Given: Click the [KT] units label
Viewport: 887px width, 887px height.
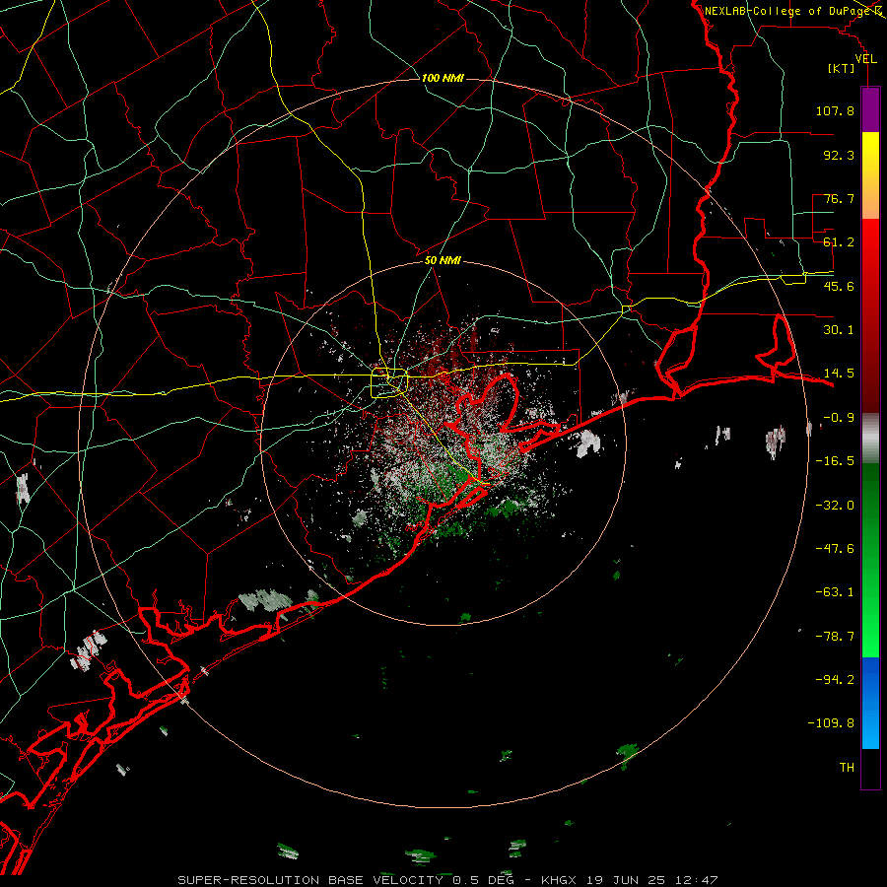Looking at the screenshot, I should (x=842, y=68).
